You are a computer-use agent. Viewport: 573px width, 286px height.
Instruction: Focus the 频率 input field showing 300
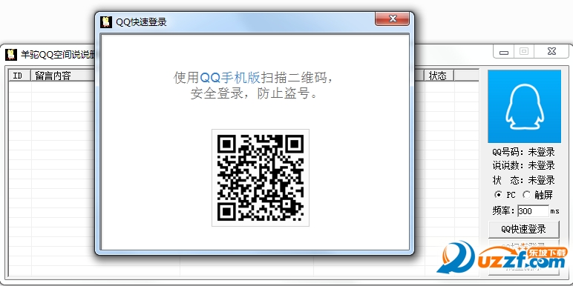(533, 211)
